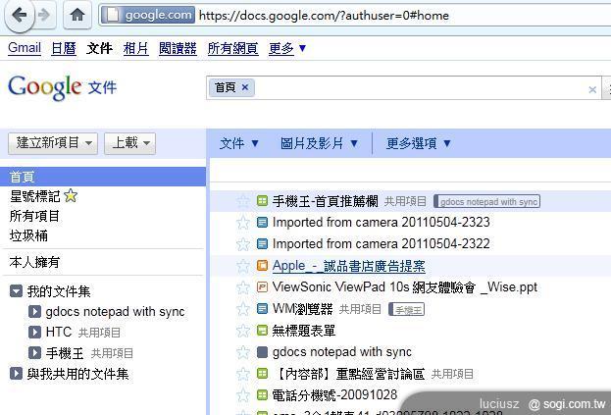Click the browser forward arrow

pyautogui.click(x=44, y=15)
